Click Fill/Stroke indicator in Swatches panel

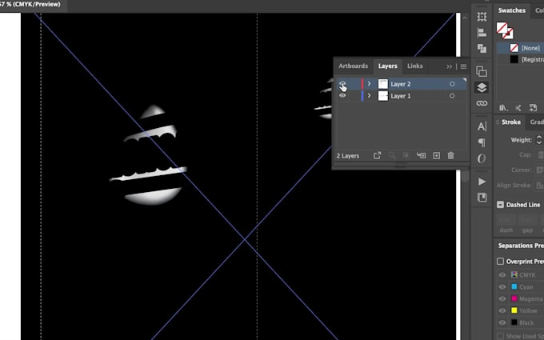pyautogui.click(x=505, y=30)
